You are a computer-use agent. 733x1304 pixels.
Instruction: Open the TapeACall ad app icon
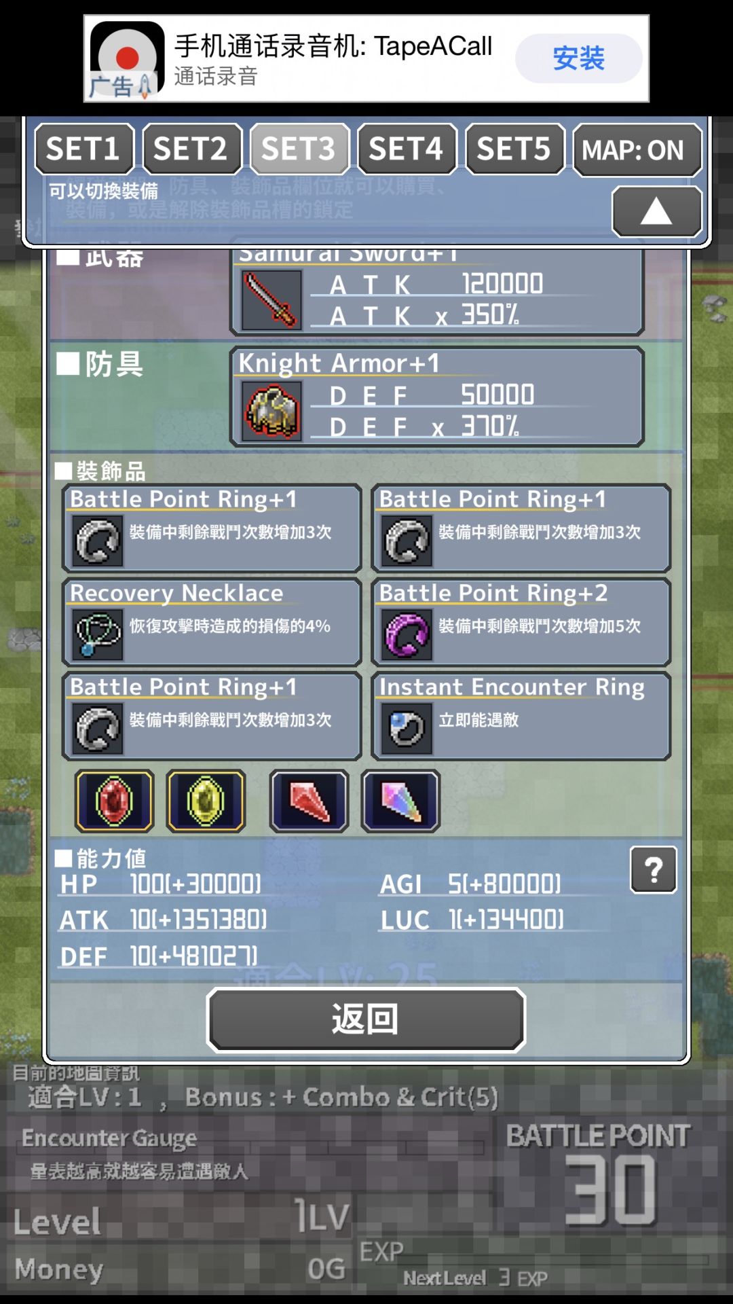[127, 60]
